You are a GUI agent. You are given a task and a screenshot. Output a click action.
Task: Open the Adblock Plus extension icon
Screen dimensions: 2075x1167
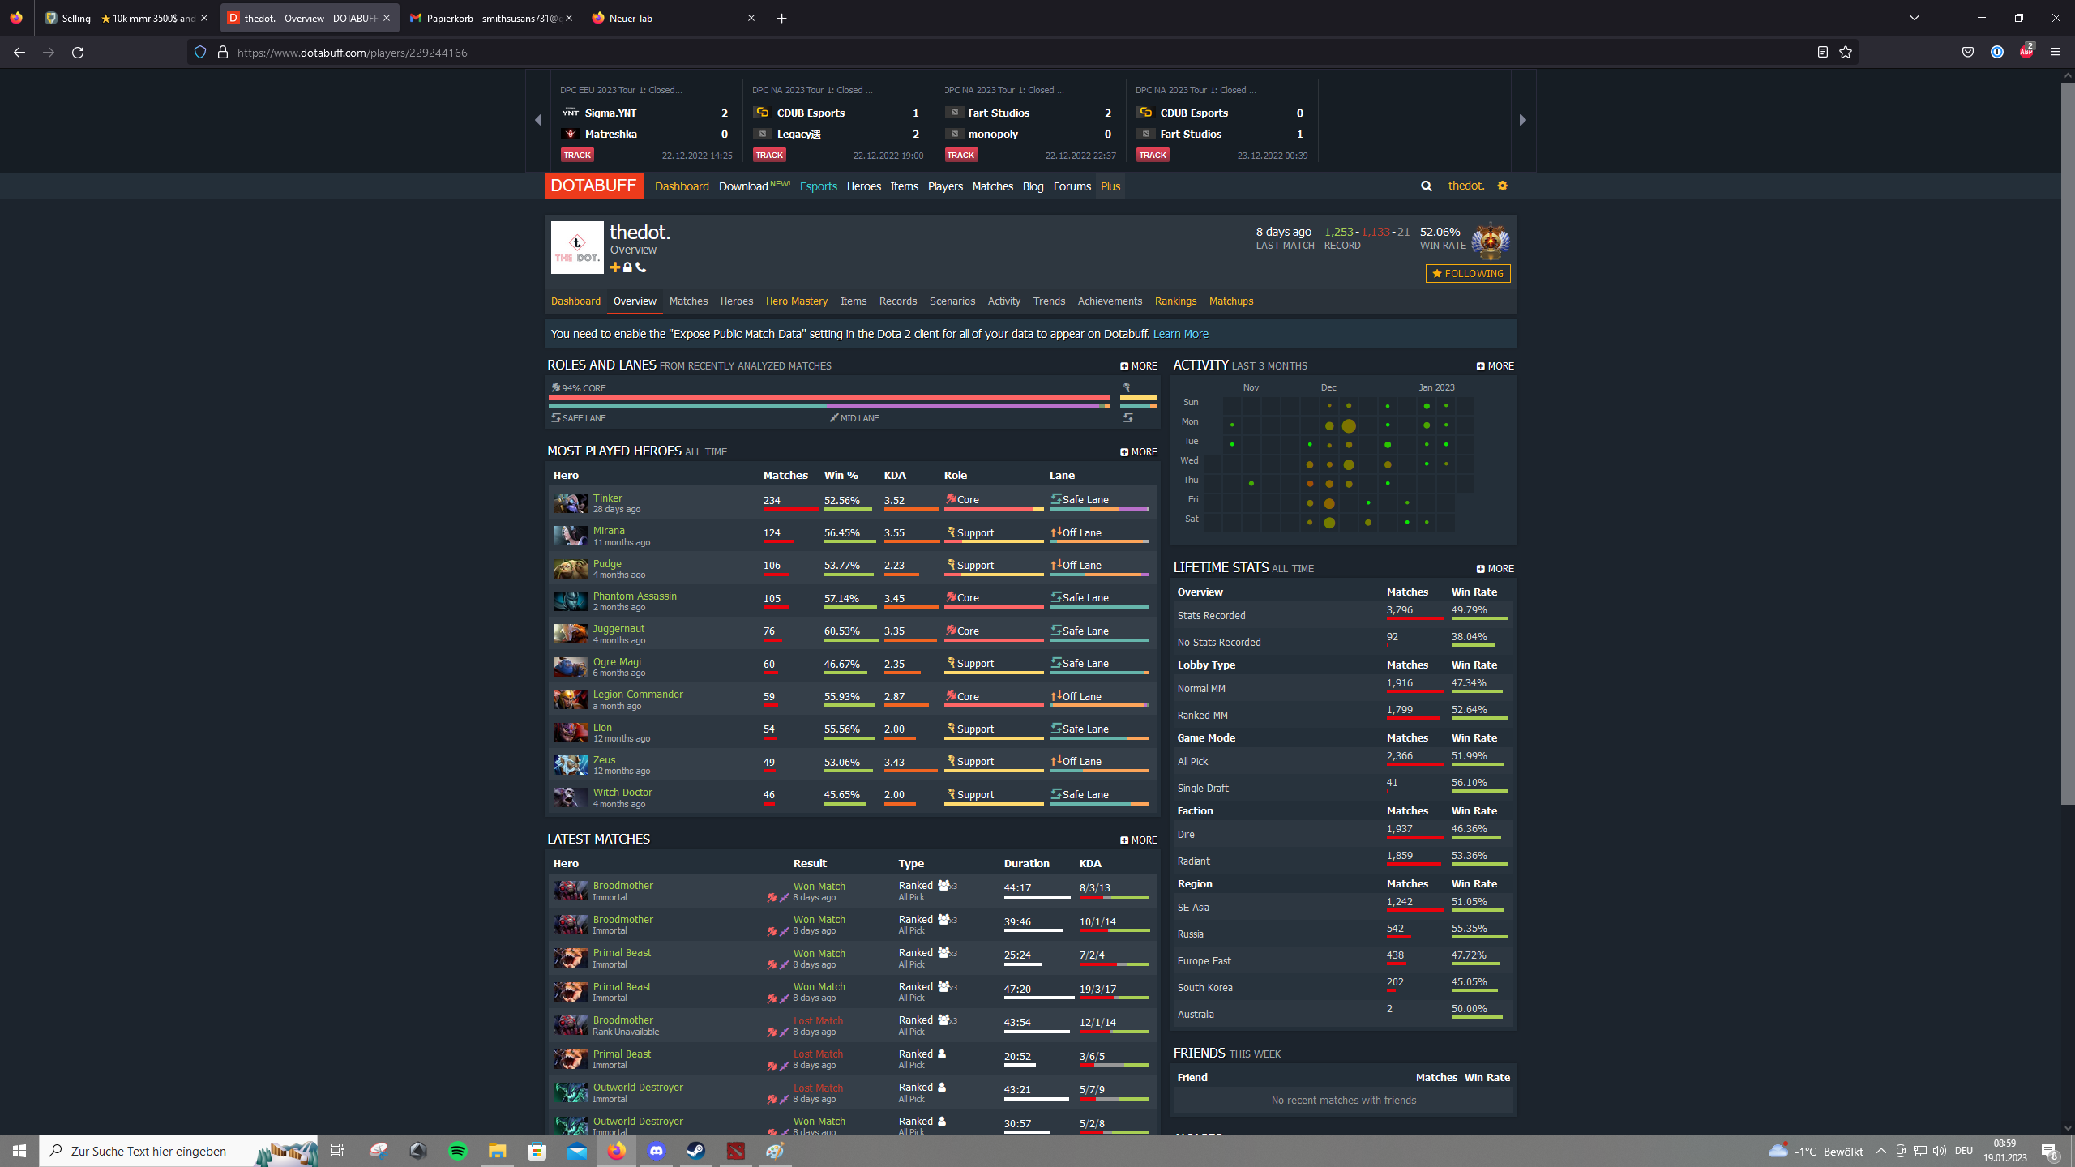tap(2026, 51)
